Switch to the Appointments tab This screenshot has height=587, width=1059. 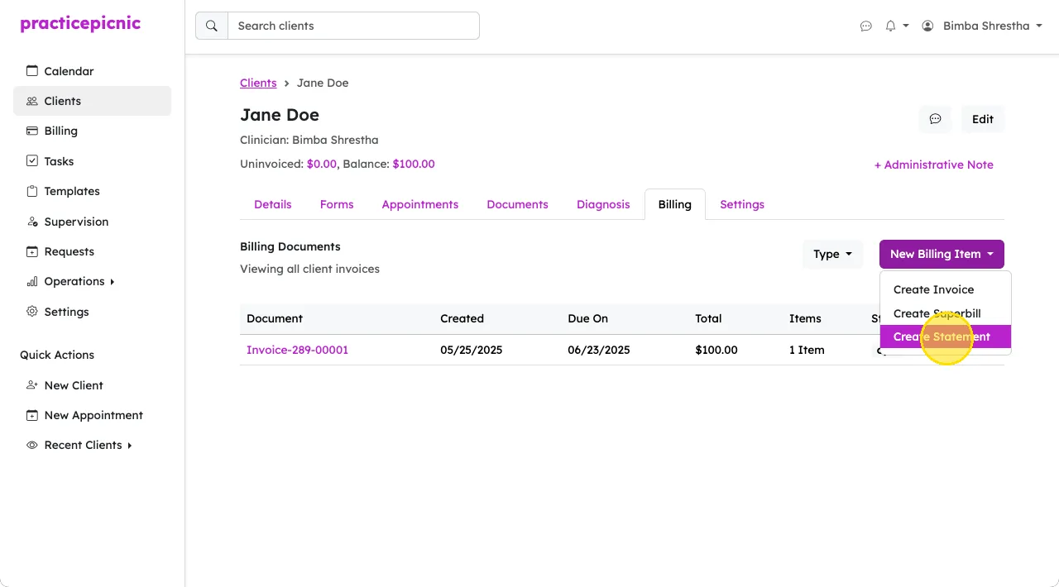420,204
